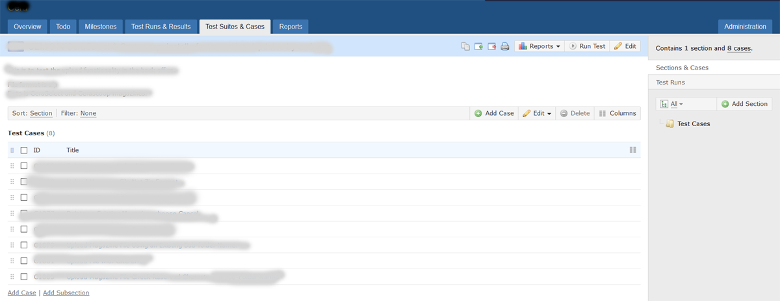The image size is (780, 301).
Task: Click the Add Subsection link
Action: point(66,293)
